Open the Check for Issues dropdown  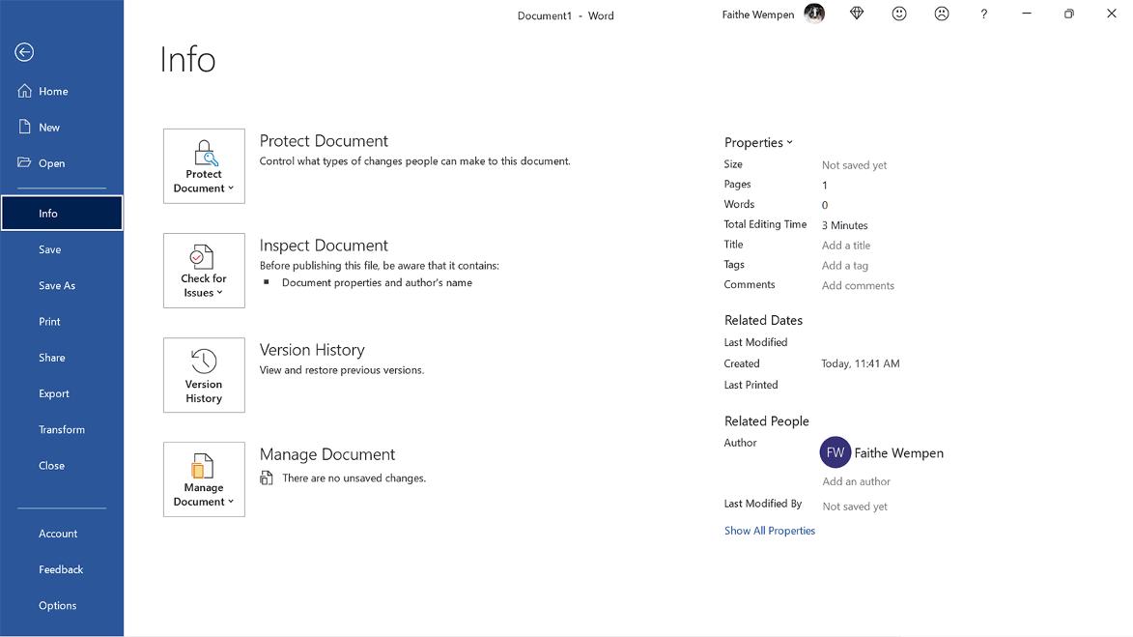point(204,271)
